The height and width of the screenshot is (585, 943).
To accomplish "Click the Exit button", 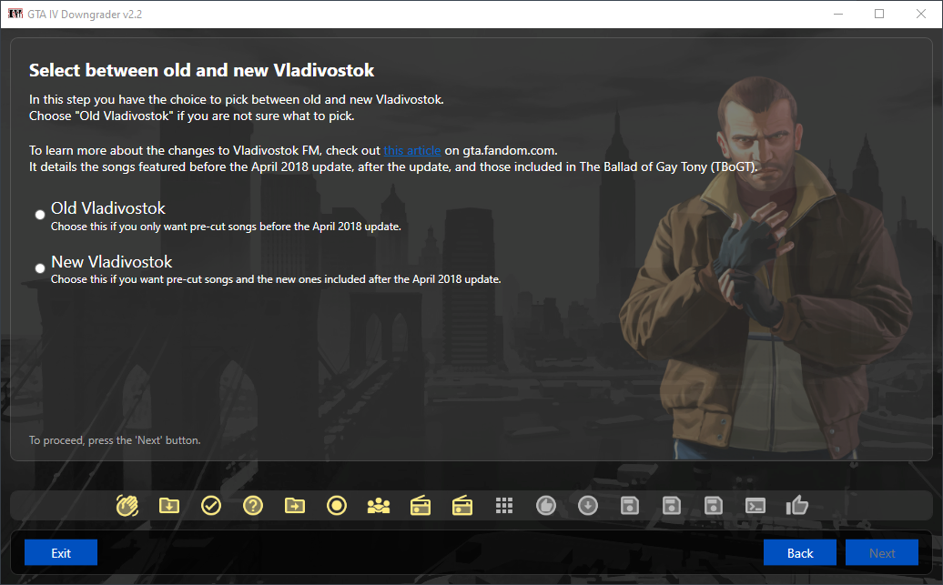I will click(x=61, y=552).
